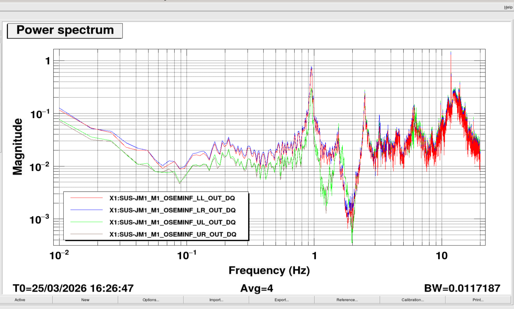Select legend entry OSEMINF_UR_OUT_DQ
This screenshot has height=309, width=514.
[173, 234]
